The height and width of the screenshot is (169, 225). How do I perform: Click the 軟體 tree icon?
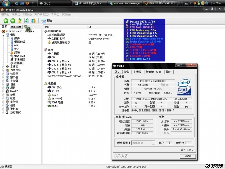click(x=7, y=99)
